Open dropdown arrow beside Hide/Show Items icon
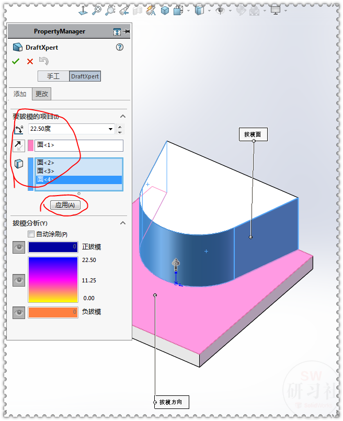 [x=209, y=11]
